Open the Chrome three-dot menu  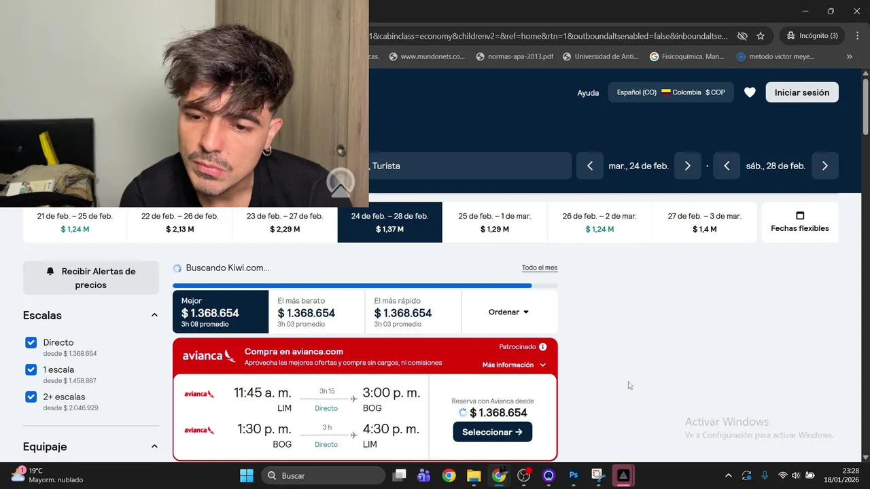click(856, 35)
